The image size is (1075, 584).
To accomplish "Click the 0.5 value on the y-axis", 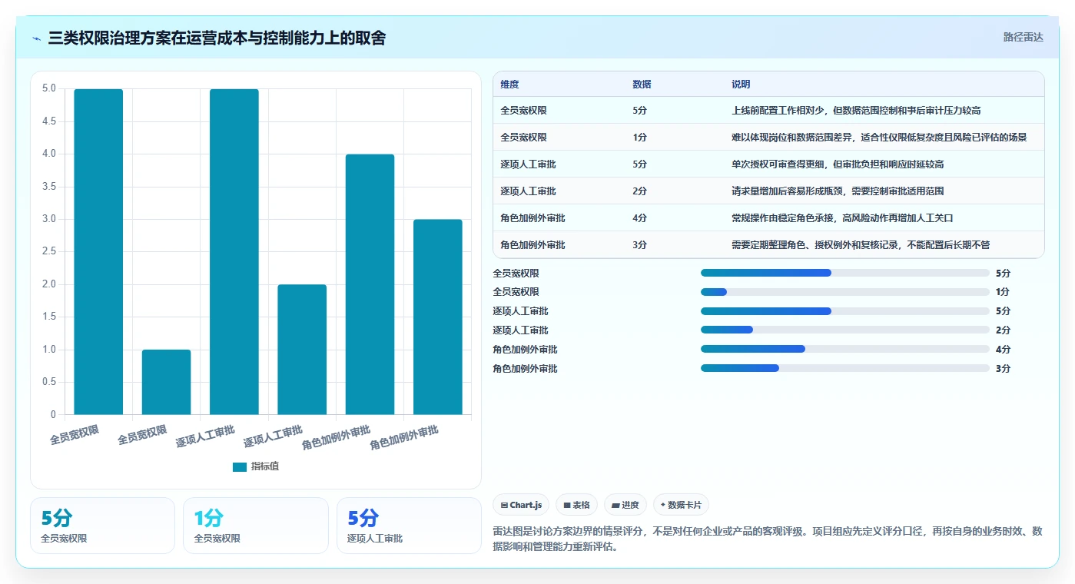I will pyautogui.click(x=48, y=383).
